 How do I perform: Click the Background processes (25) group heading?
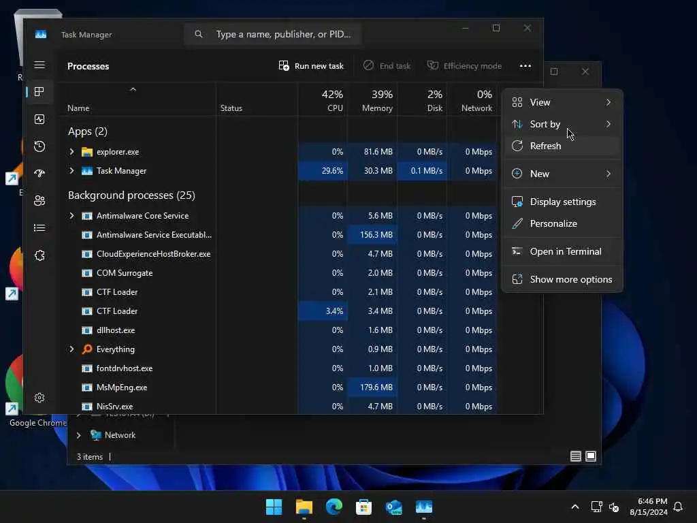pyautogui.click(x=131, y=195)
